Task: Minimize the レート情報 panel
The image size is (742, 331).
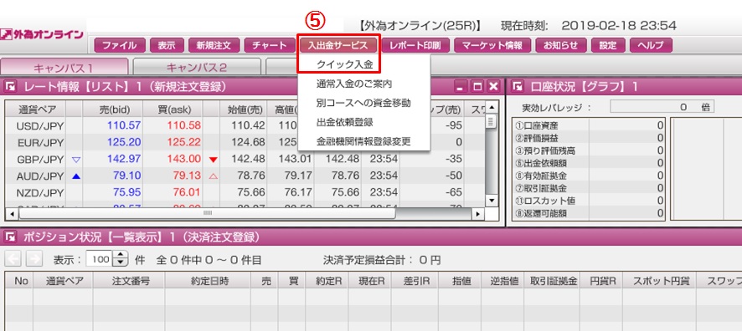Action: tap(460, 86)
